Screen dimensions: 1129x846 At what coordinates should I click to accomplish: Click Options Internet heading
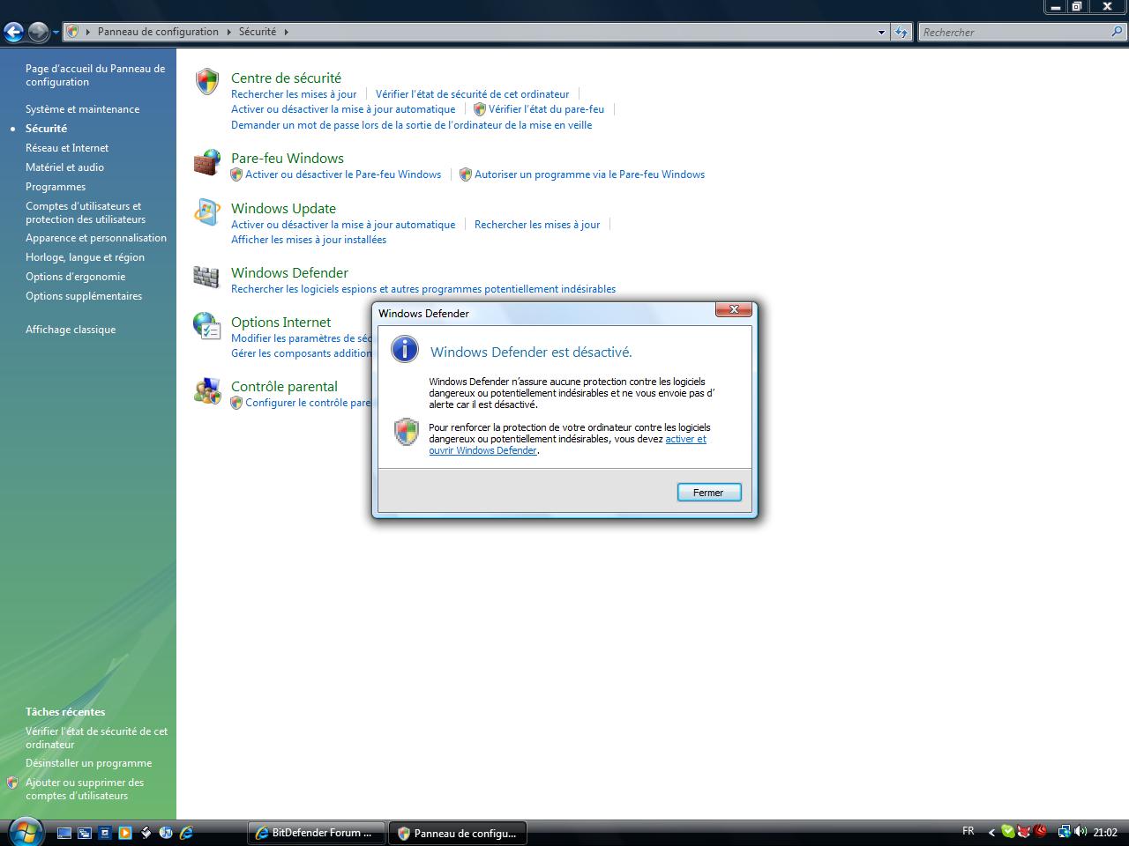(280, 322)
